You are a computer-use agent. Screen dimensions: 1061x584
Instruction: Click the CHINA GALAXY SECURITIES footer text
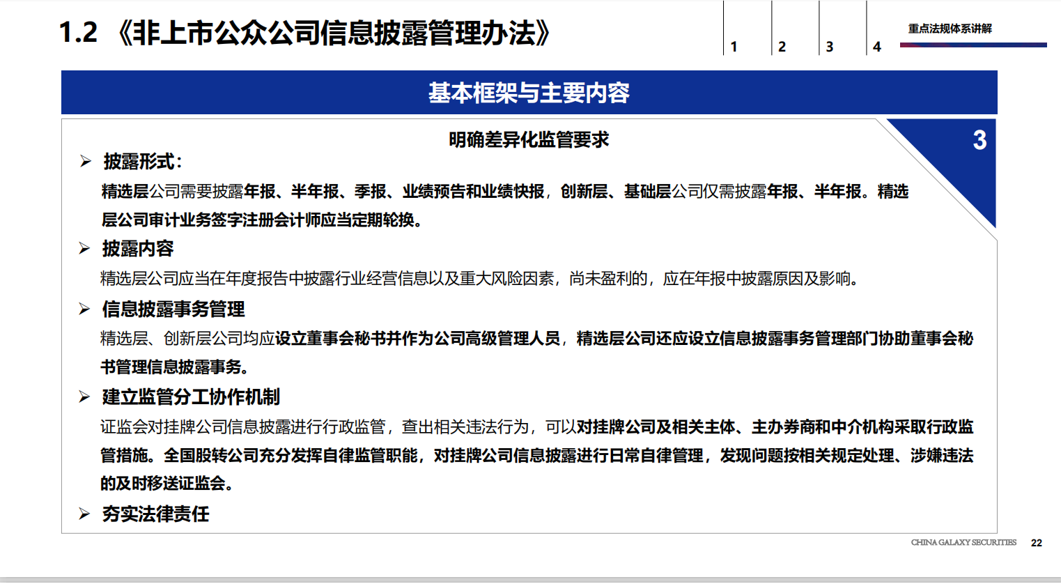tap(963, 542)
